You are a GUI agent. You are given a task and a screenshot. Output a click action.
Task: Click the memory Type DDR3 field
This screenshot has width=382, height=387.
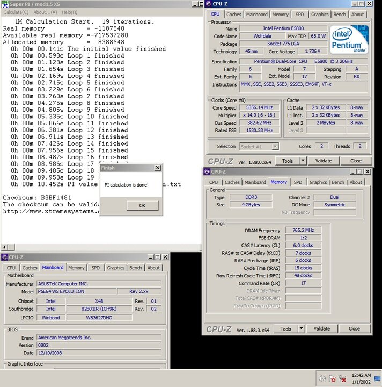(x=251, y=197)
